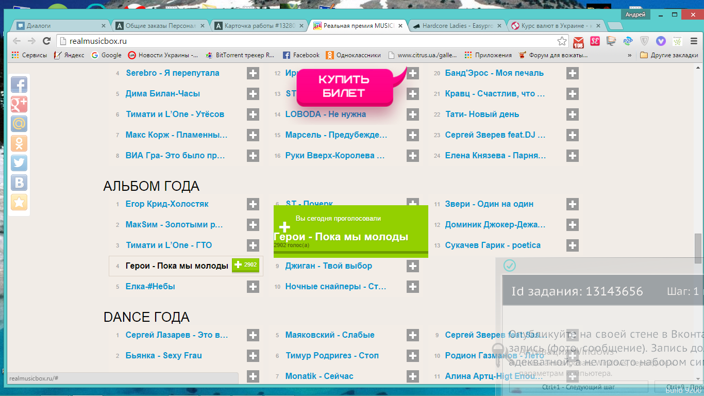Open the Андрей profile button
The height and width of the screenshot is (396, 704).
pyautogui.click(x=635, y=15)
